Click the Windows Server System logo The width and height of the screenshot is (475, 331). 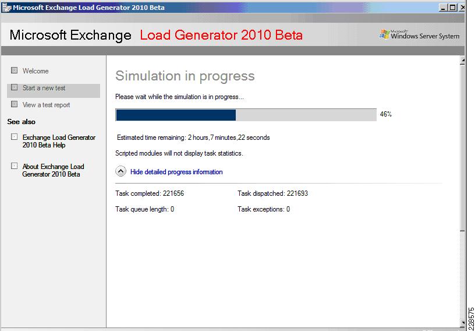tap(419, 35)
